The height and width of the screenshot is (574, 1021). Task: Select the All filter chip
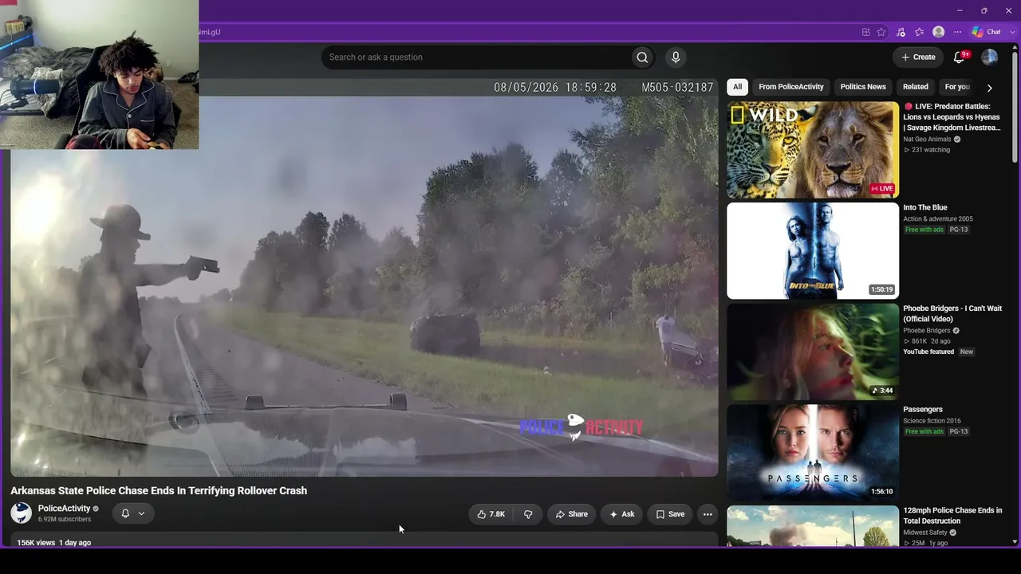pos(738,87)
